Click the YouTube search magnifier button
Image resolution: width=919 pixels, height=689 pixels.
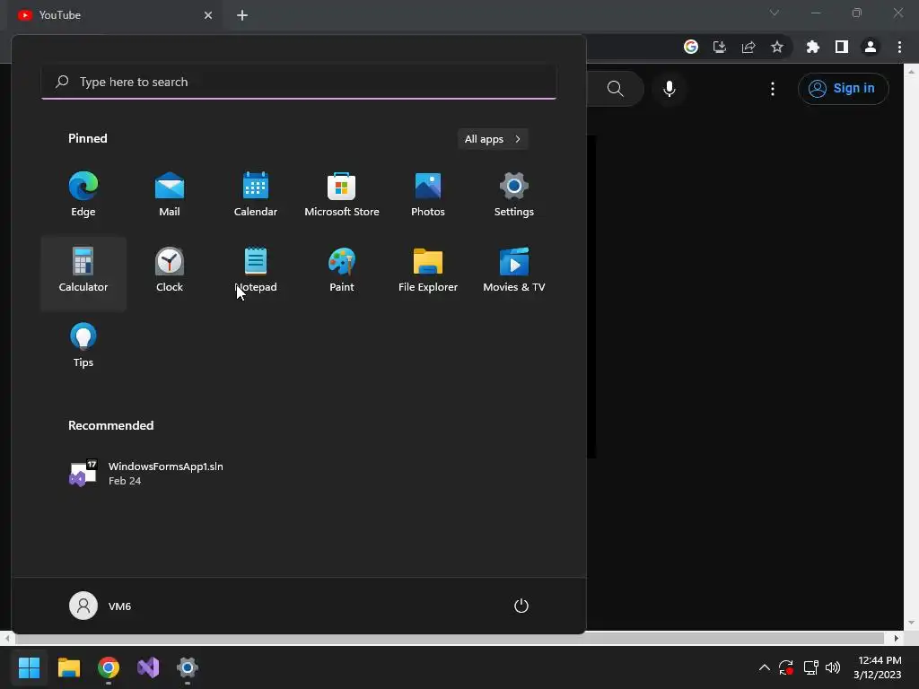click(616, 89)
